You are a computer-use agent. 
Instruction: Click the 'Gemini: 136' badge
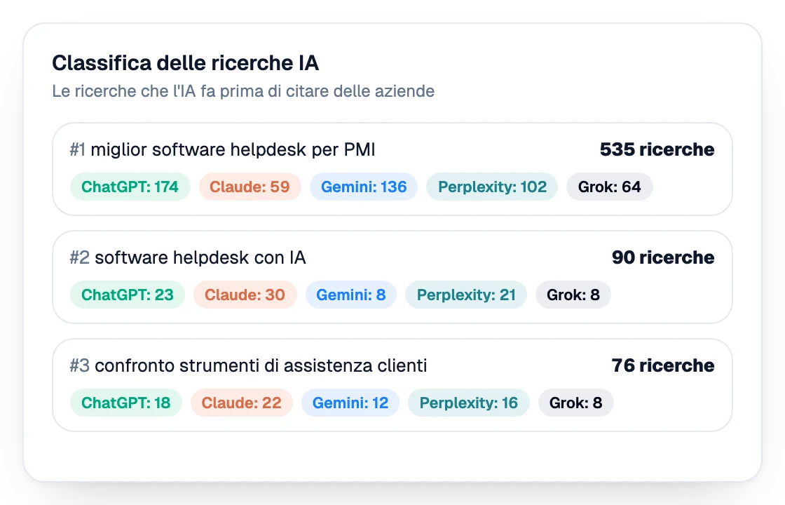[x=364, y=187]
